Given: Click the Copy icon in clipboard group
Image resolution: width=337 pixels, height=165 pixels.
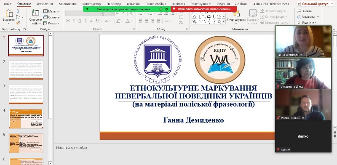Looking at the screenshot, I should click(18, 17).
